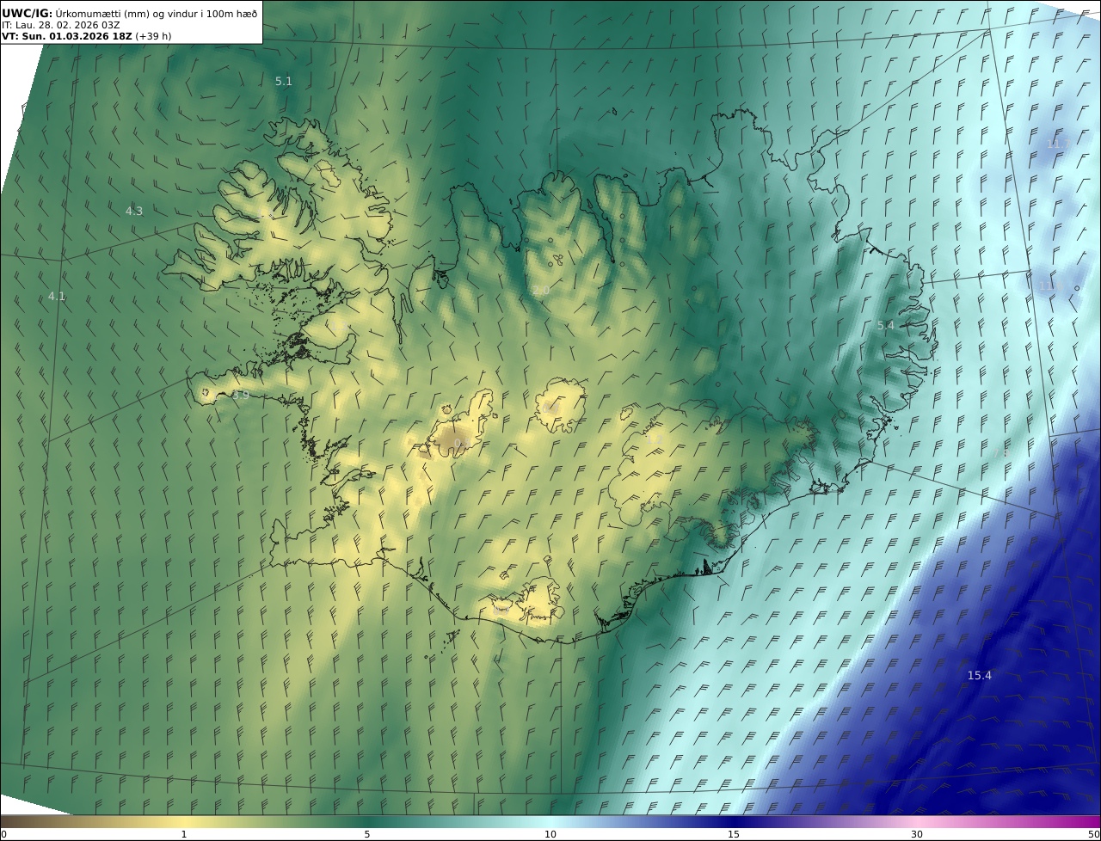The width and height of the screenshot is (1101, 841).
Task: Click the '30' label on the color scale
Action: click(x=917, y=834)
